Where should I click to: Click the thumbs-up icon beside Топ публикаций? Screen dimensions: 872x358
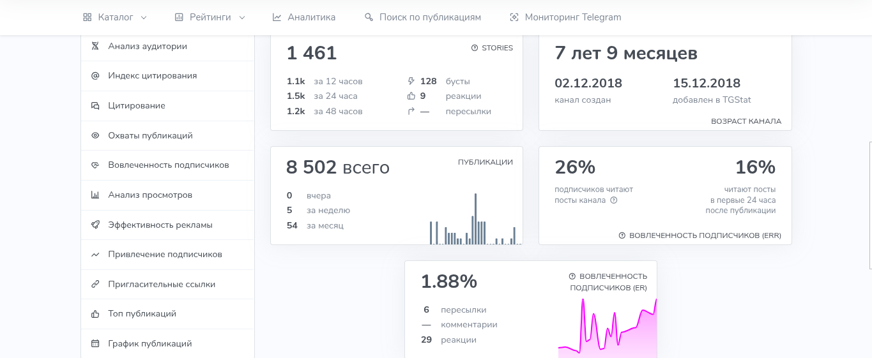tap(95, 314)
